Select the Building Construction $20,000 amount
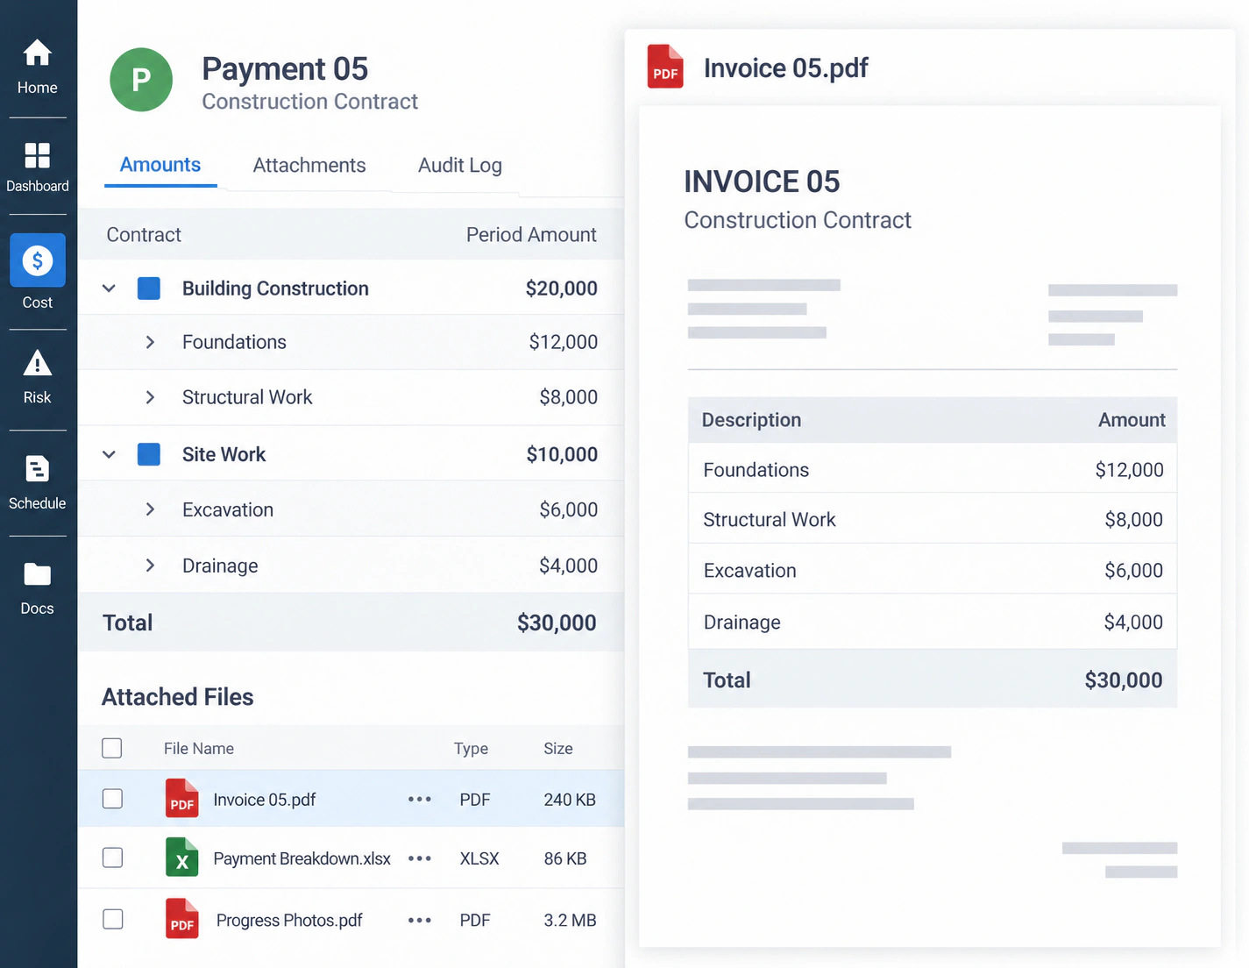This screenshot has height=968, width=1249. coord(562,288)
